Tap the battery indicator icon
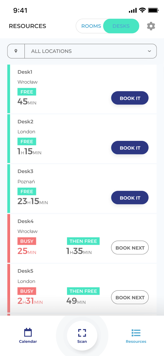 click(153, 10)
